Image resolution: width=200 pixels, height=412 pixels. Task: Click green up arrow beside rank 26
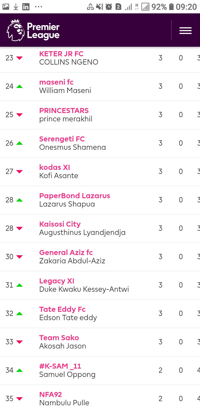pyautogui.click(x=19, y=143)
